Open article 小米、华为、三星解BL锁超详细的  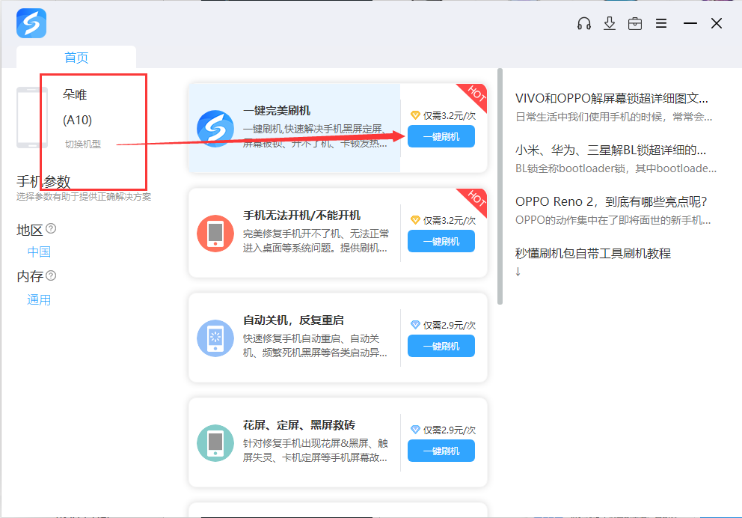(x=610, y=150)
